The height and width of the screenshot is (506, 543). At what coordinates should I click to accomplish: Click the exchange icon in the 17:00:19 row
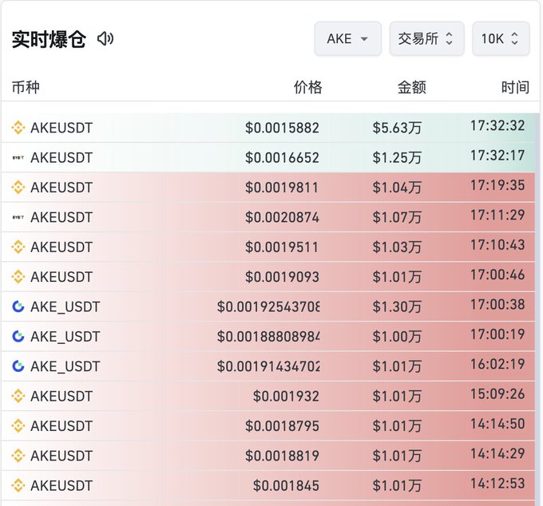click(x=18, y=337)
